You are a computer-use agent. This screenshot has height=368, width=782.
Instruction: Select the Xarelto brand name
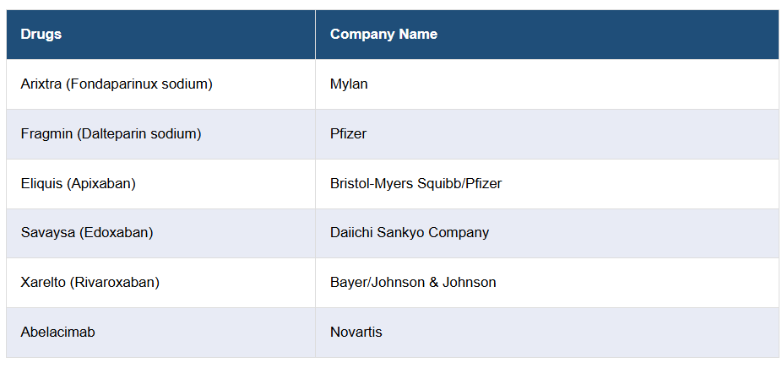[x=43, y=283]
